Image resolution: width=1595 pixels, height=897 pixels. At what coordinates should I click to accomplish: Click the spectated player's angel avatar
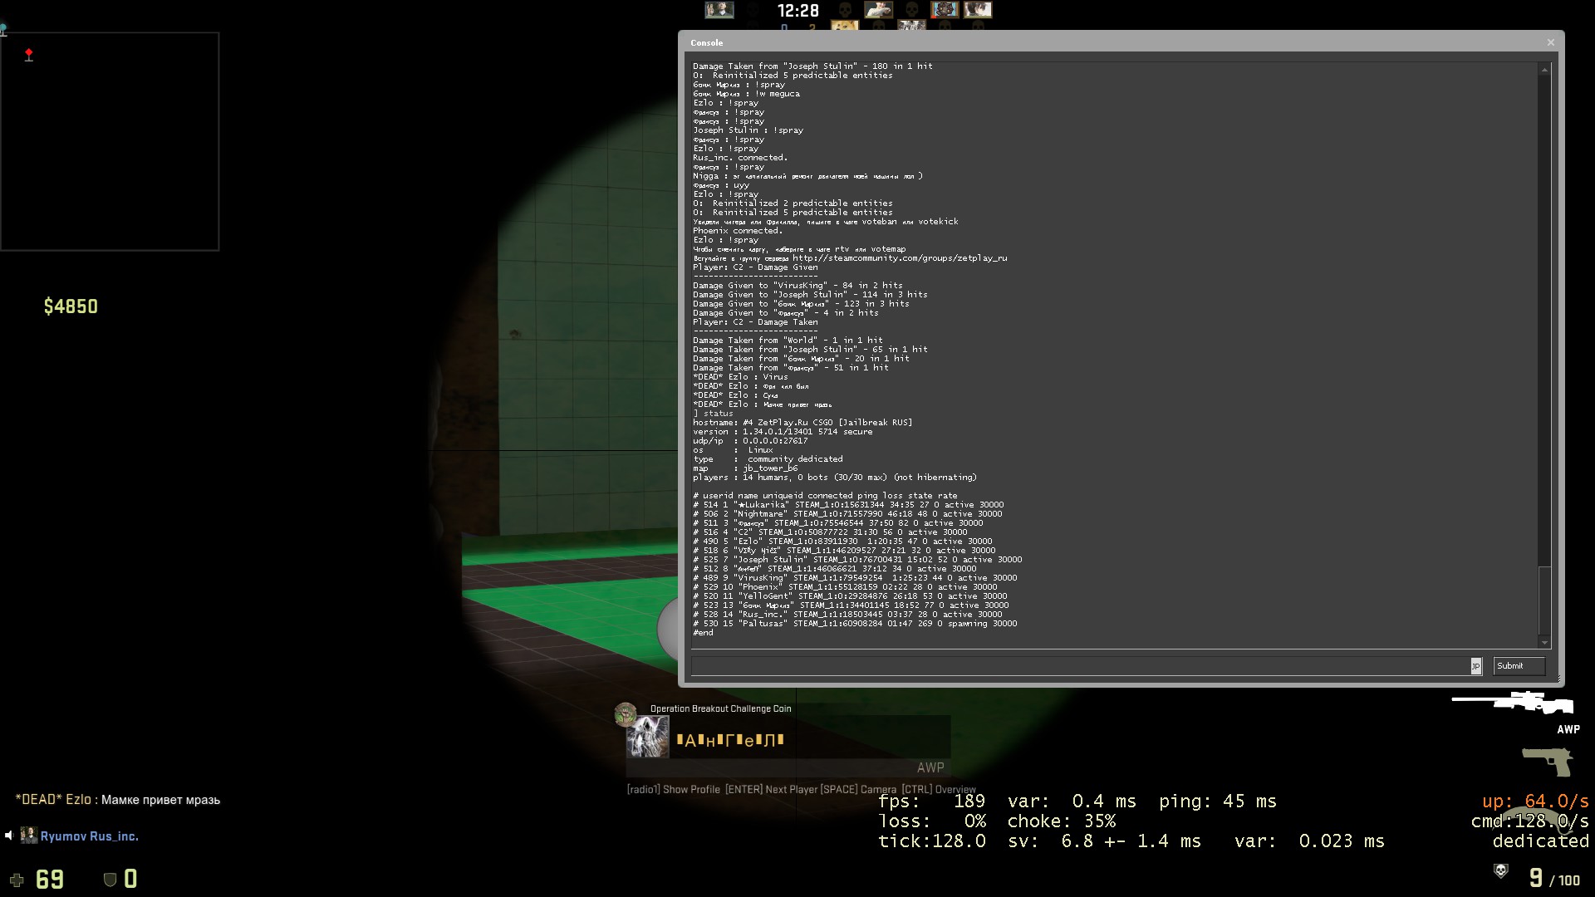(x=647, y=738)
